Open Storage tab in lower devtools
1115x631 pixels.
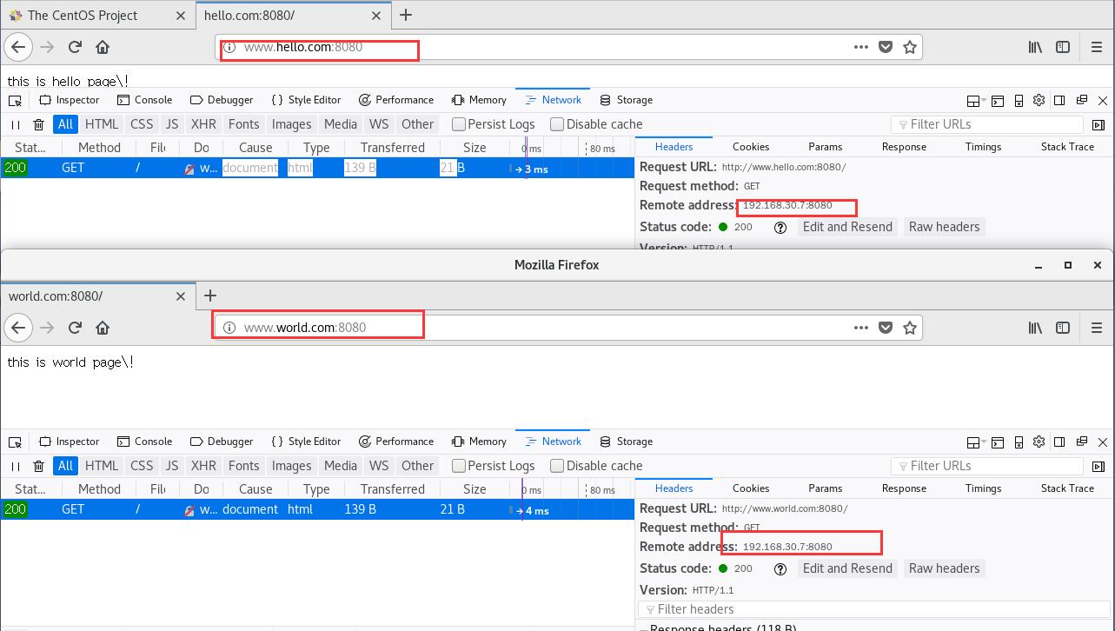pyautogui.click(x=626, y=442)
